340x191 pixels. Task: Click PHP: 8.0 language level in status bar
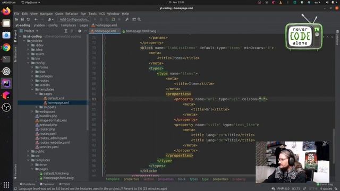(283, 189)
